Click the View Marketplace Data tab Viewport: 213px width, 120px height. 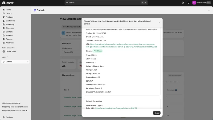pyautogui.click(x=72, y=27)
